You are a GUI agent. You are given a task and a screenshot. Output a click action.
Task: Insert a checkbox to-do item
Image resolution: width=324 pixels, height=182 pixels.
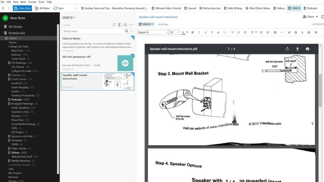[245, 33]
